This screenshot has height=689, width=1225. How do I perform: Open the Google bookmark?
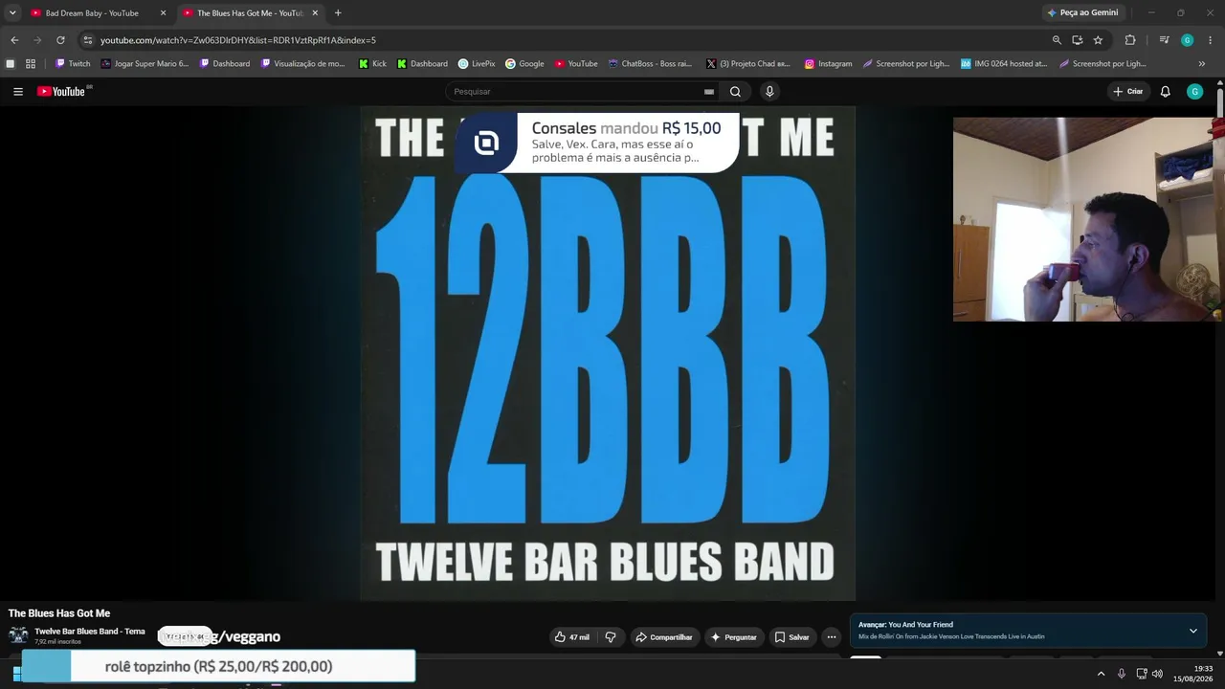pos(524,64)
